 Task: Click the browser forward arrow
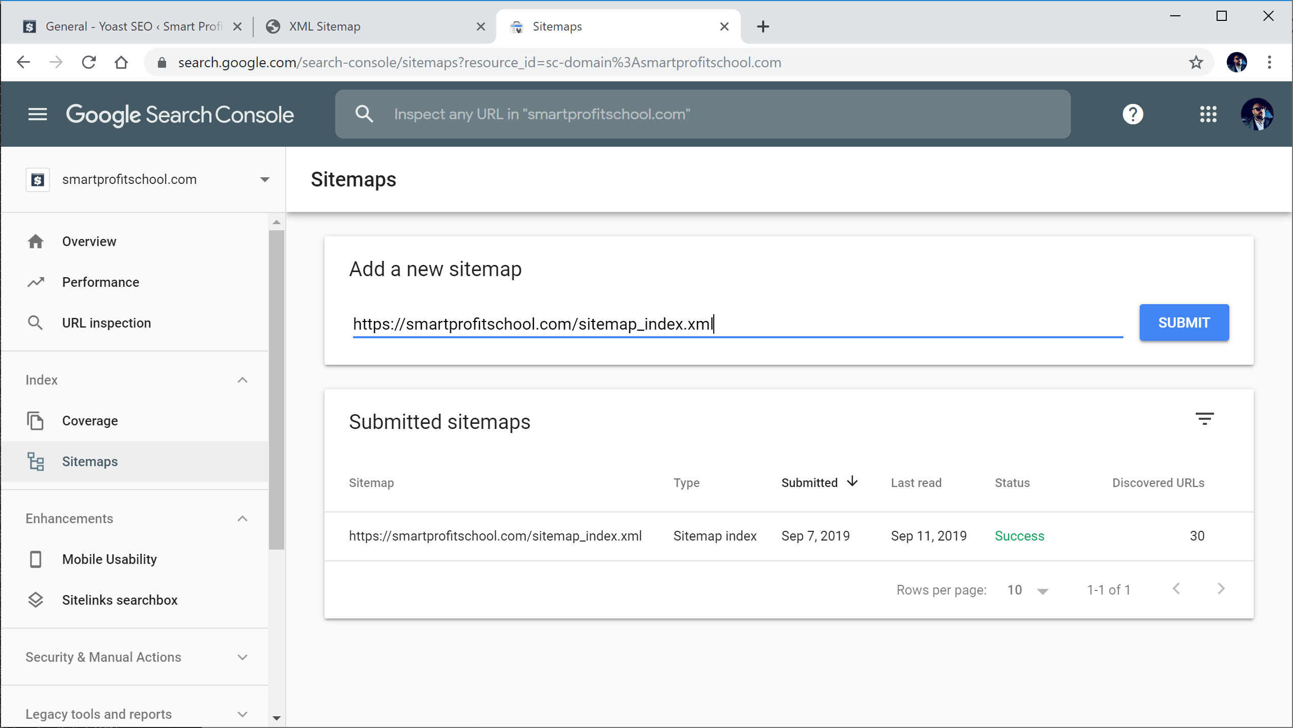click(56, 62)
